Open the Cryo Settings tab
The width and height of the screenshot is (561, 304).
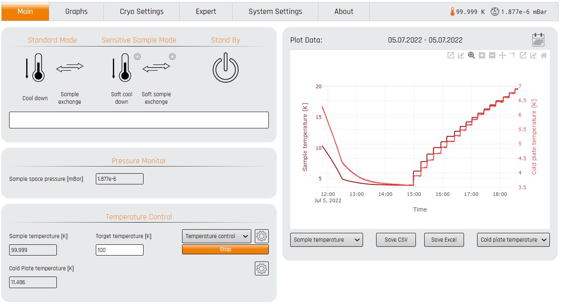click(x=142, y=12)
